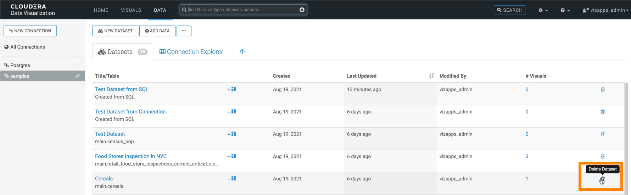
Task: Edit the samples connection pencil icon
Action: point(77,76)
